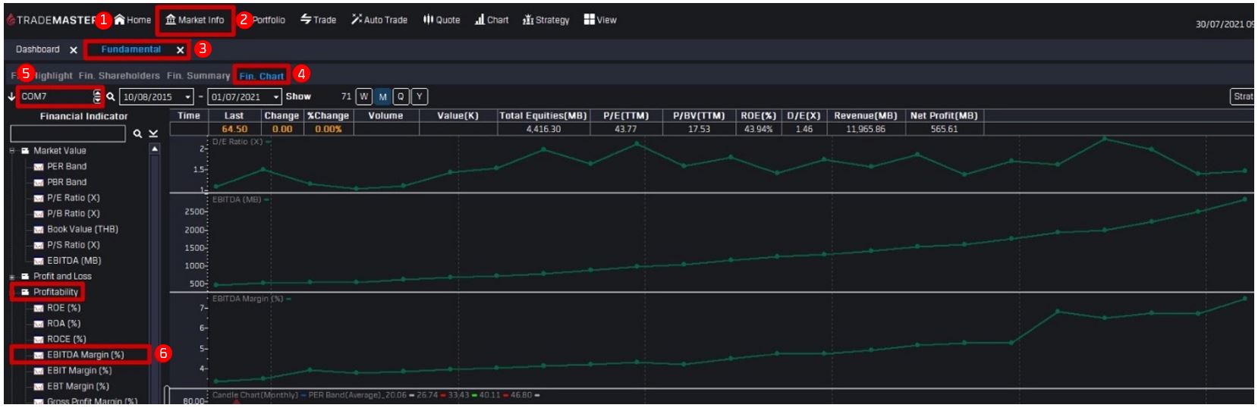Open the Market Info menu
This screenshot has width=1258, height=408.
click(195, 20)
